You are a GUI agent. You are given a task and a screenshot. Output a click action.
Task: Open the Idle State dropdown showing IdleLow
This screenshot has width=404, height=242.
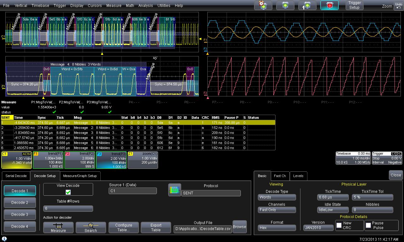pyautogui.click(x=333, y=210)
